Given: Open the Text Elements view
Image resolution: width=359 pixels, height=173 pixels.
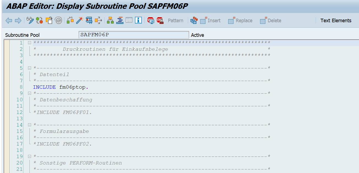Looking at the screenshot, I should [x=336, y=20].
